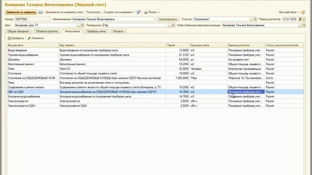This screenshot has width=312, height=175.
Task: Sort by the Вид расчета column header
Action: pos(33,45)
